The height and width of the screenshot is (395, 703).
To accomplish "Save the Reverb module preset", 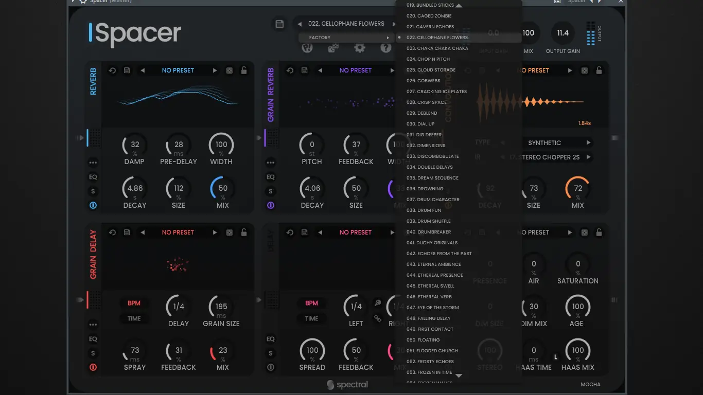I will [127, 70].
